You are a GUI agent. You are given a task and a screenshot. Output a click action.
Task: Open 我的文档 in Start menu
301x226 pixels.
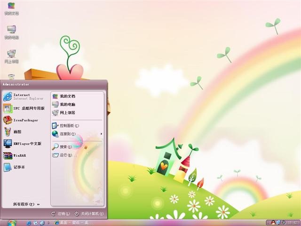64,96
